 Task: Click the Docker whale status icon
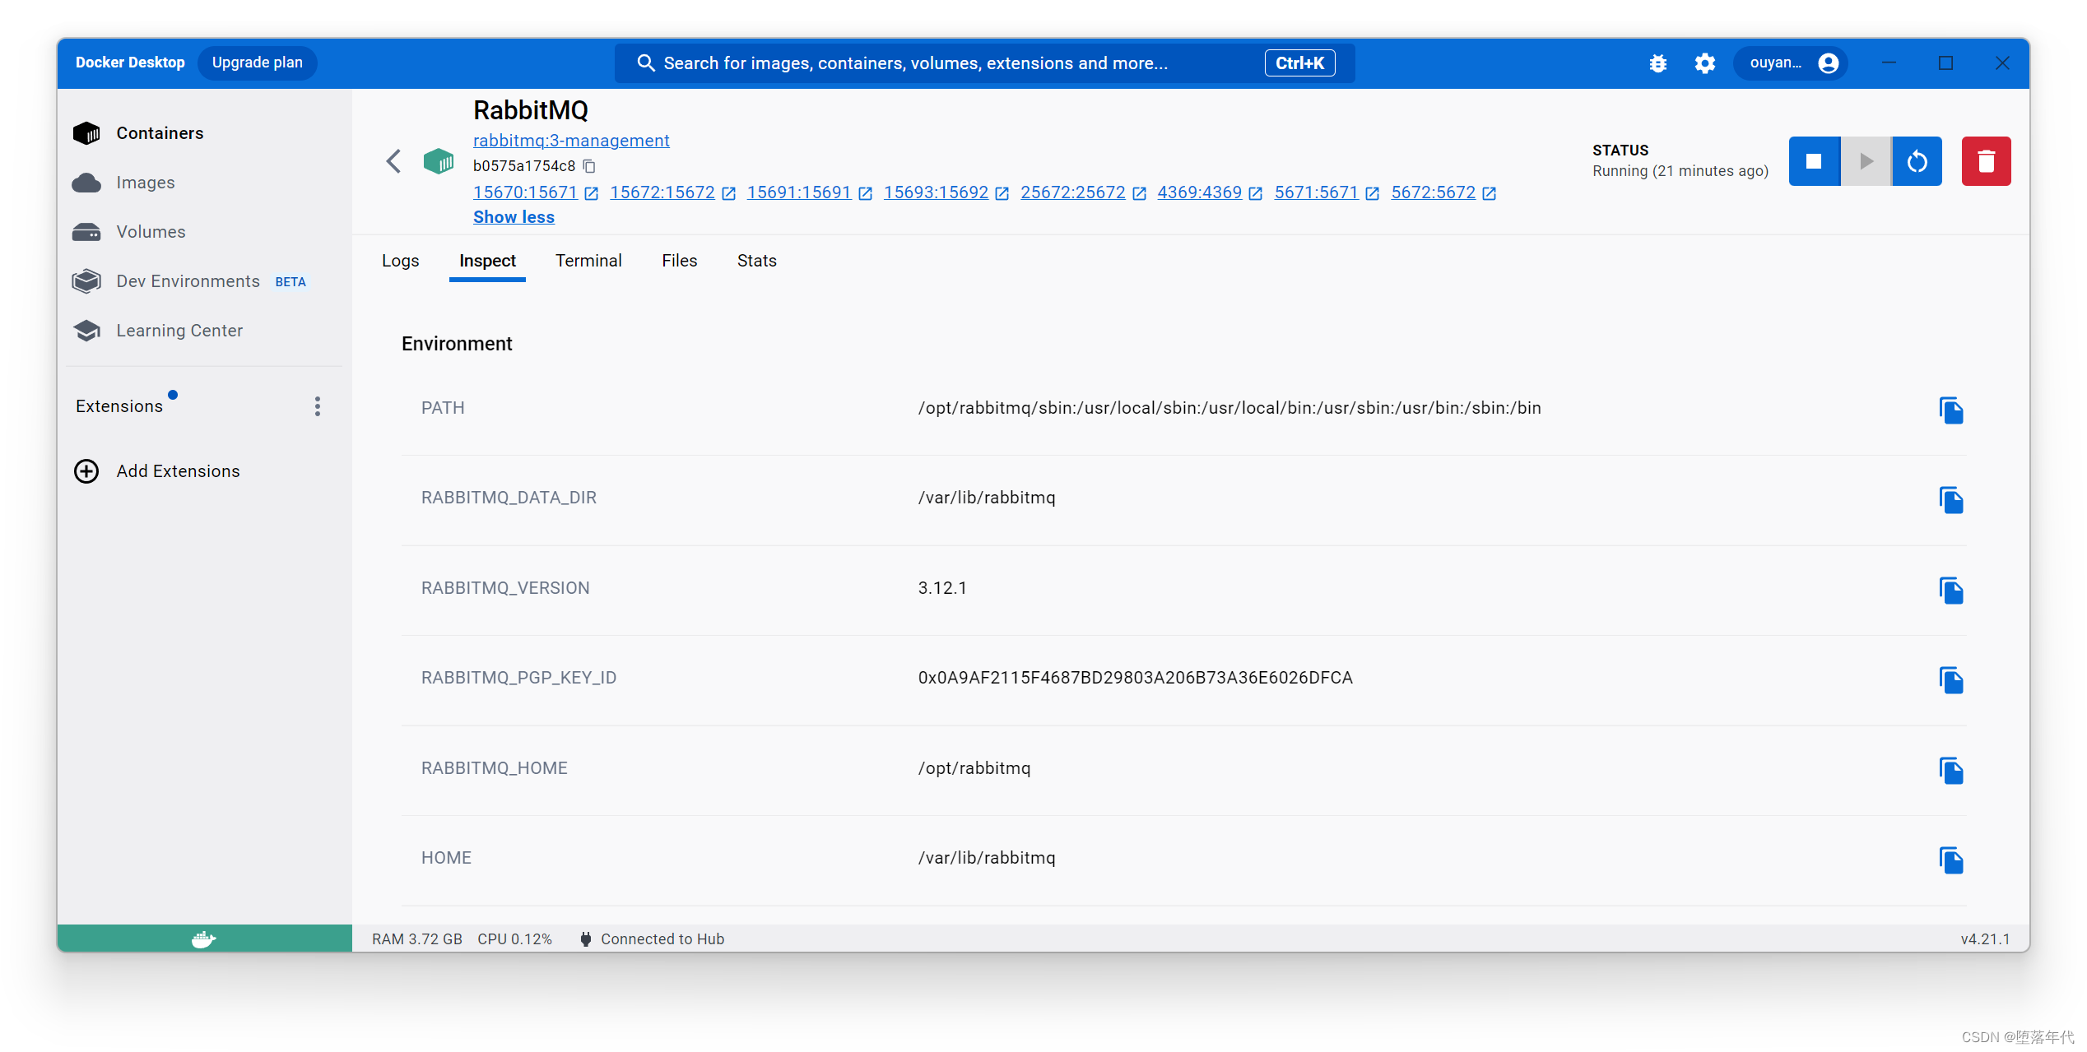pyautogui.click(x=204, y=938)
